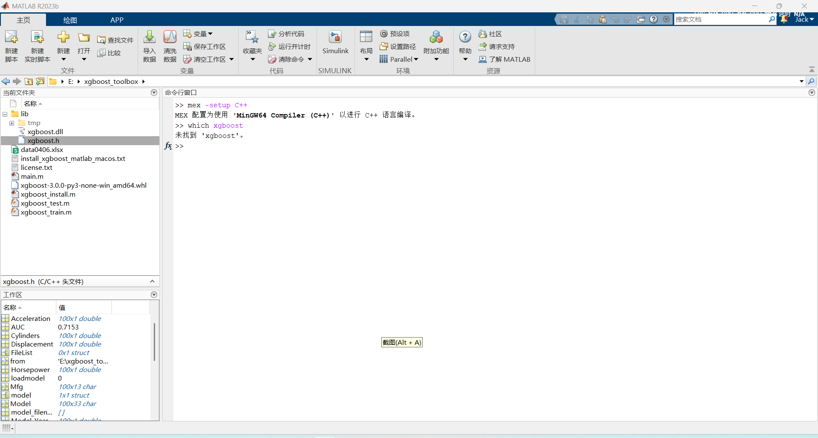
Task: Open the Add-Ons manager
Action: [436, 43]
